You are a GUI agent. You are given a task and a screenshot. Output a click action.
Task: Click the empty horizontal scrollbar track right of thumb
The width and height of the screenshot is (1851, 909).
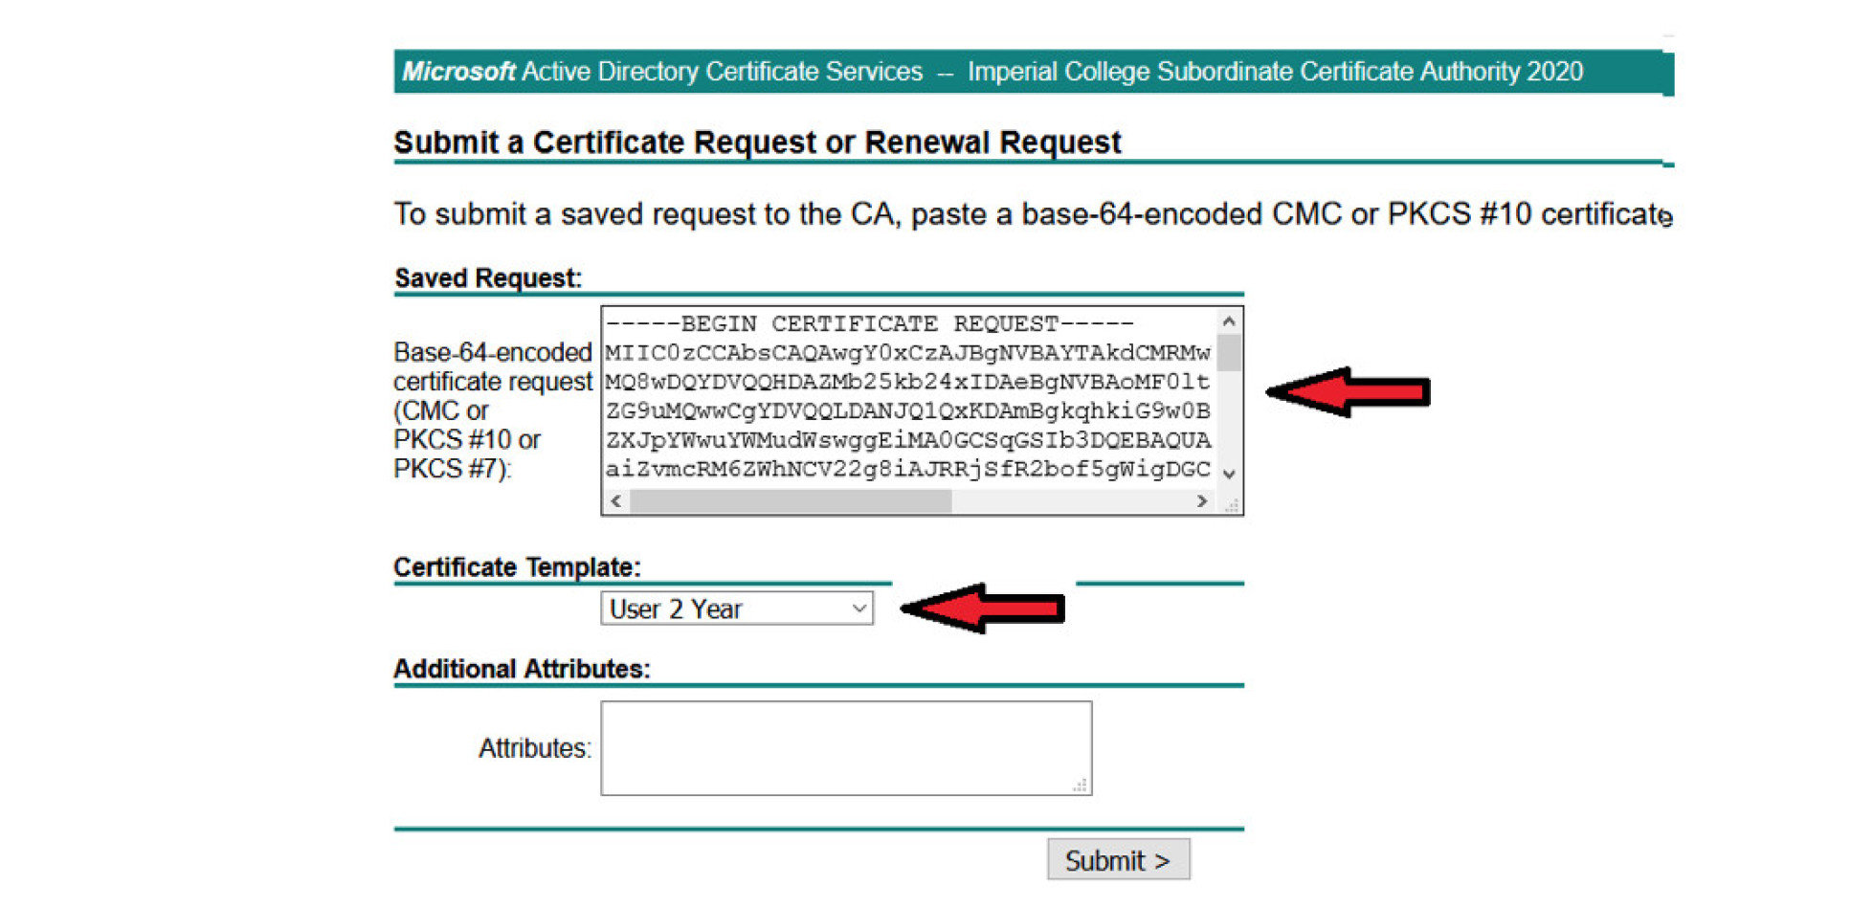tap(1072, 501)
